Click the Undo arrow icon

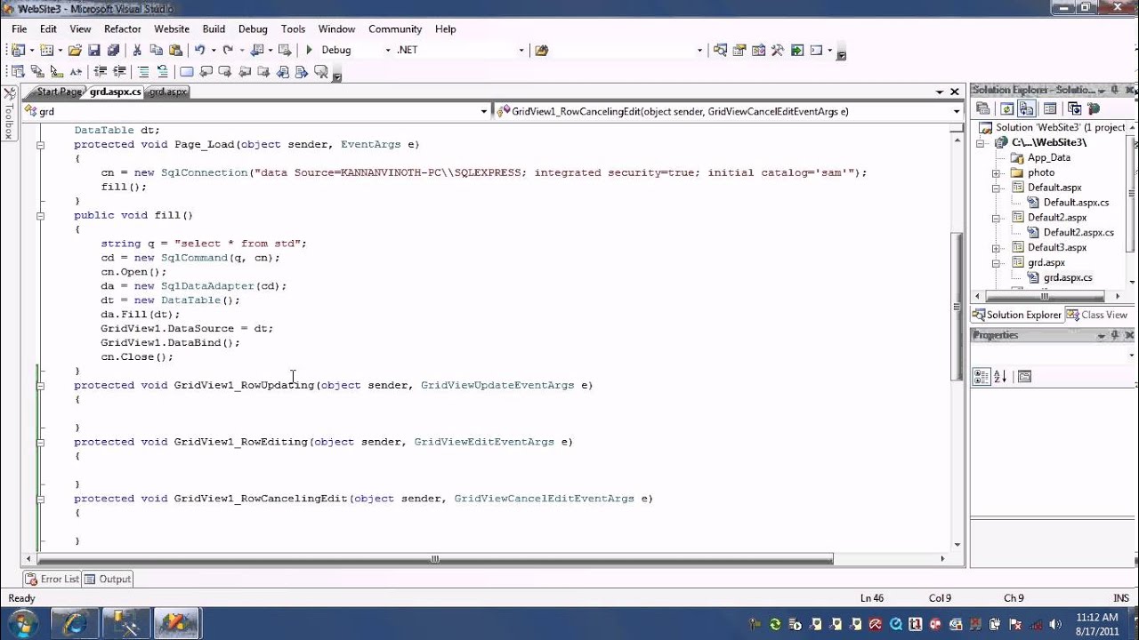199,50
